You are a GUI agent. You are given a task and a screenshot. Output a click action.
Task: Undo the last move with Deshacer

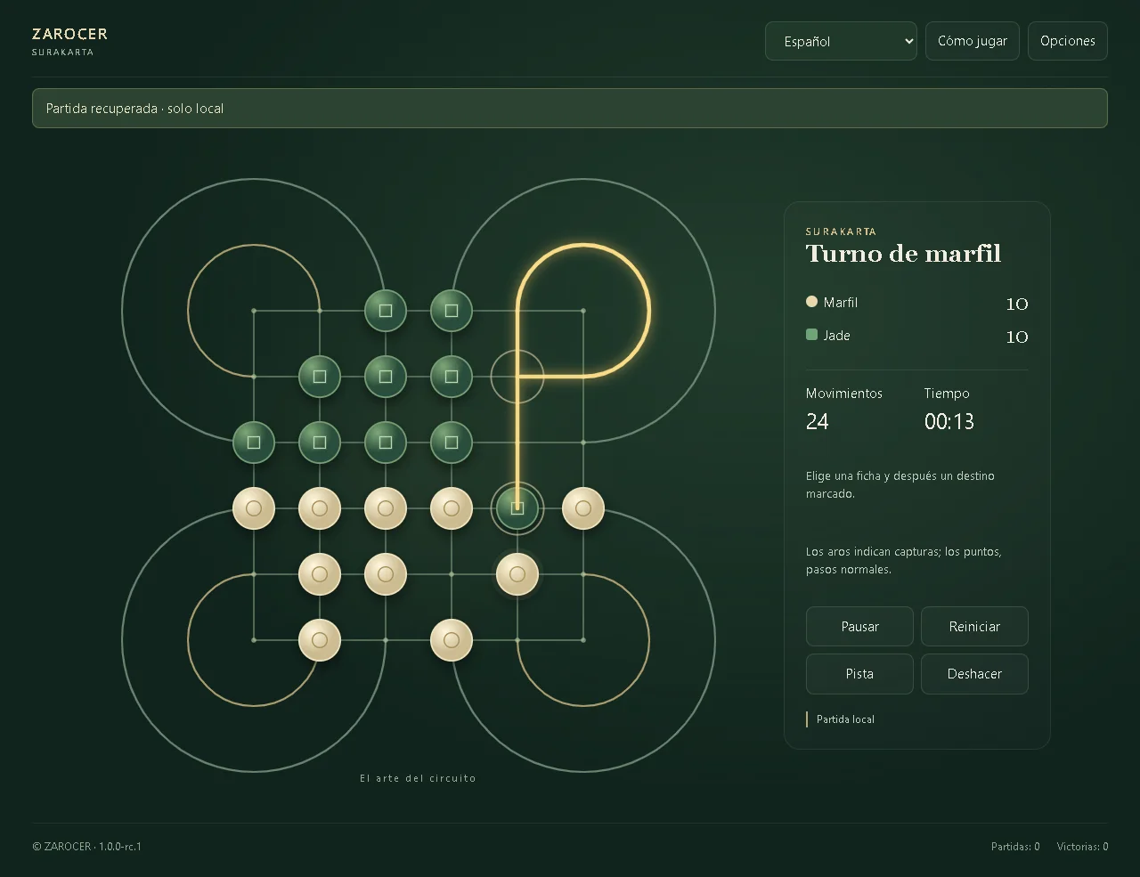pyautogui.click(x=974, y=674)
